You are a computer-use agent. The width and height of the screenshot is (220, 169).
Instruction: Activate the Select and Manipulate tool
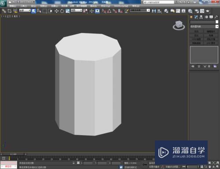tap(92, 11)
